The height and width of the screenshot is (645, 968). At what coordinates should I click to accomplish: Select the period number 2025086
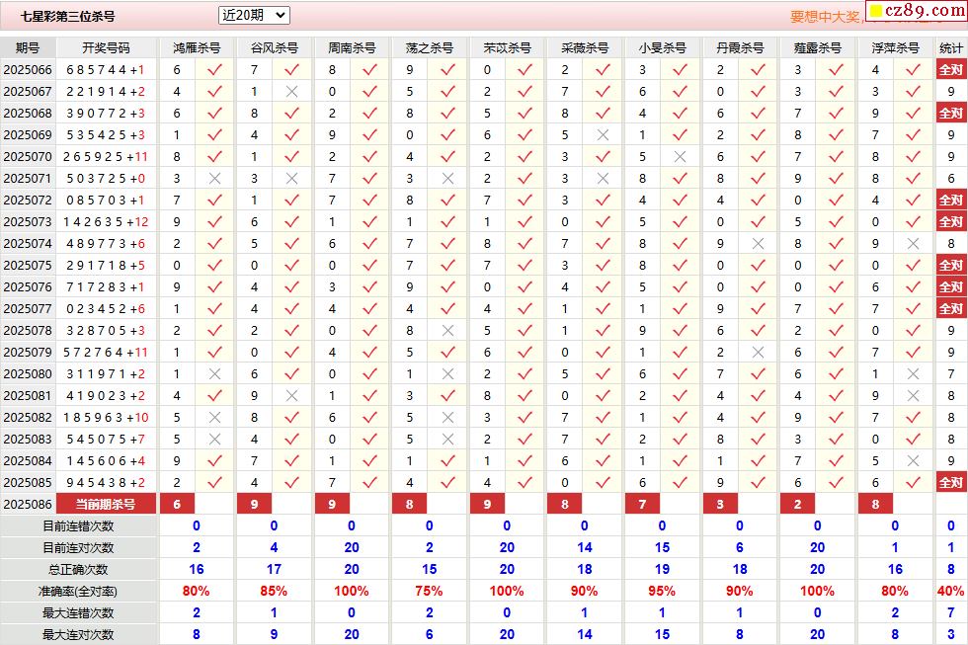[x=28, y=505]
